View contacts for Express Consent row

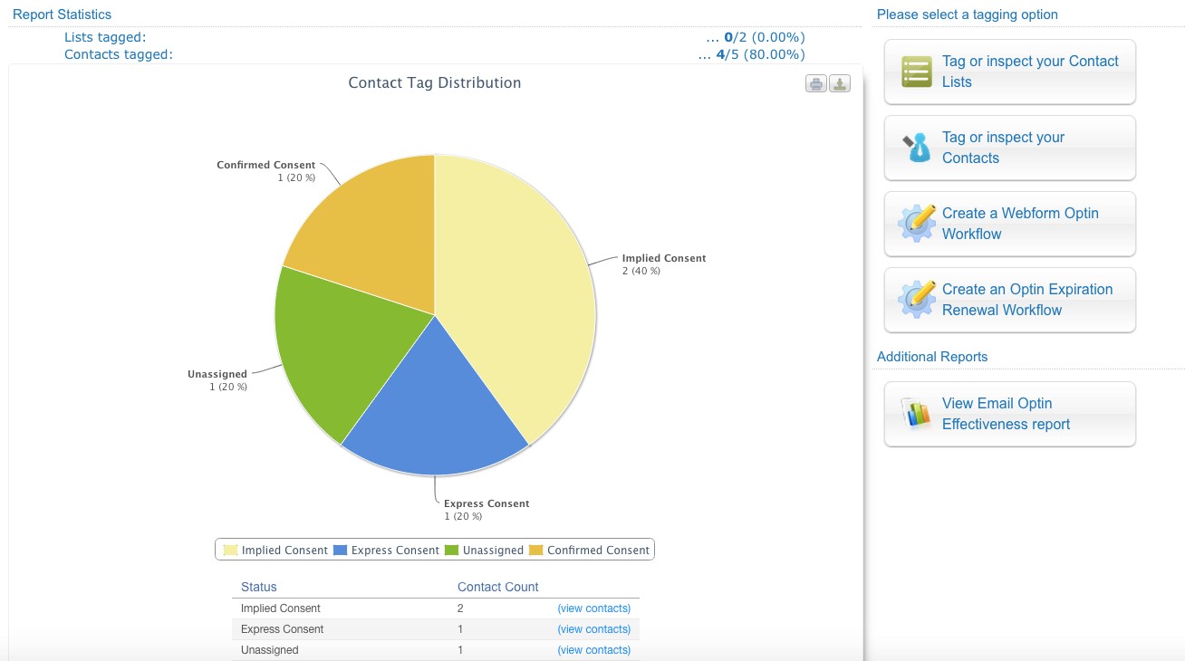coord(594,629)
